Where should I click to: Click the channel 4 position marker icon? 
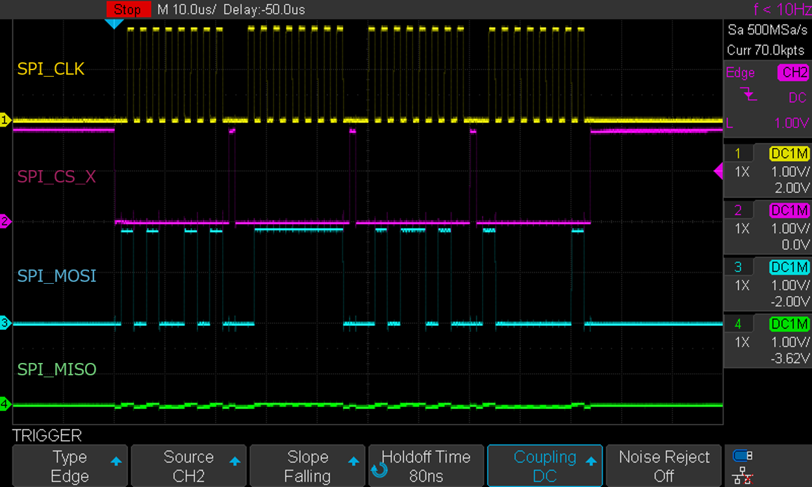pyautogui.click(x=5, y=403)
